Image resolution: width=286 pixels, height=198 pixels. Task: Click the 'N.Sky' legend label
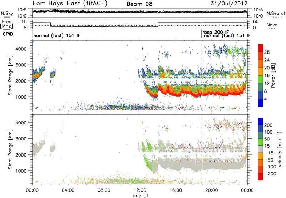(7, 13)
